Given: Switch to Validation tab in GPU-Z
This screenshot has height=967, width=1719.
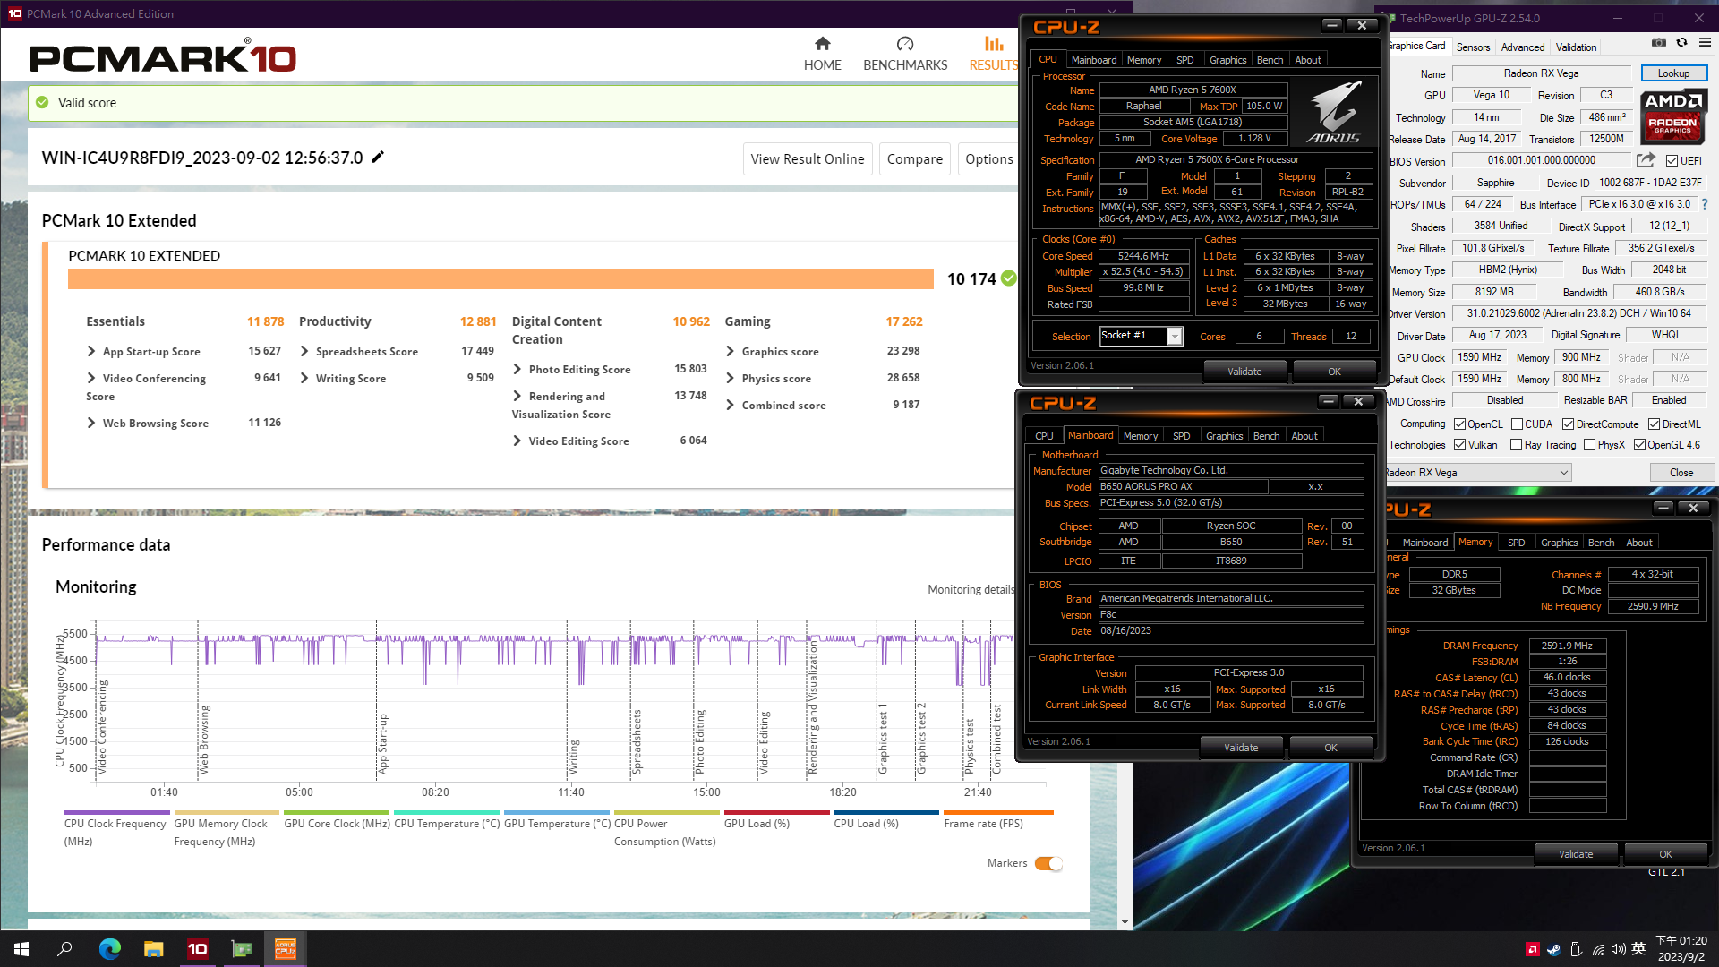Looking at the screenshot, I should (x=1576, y=47).
